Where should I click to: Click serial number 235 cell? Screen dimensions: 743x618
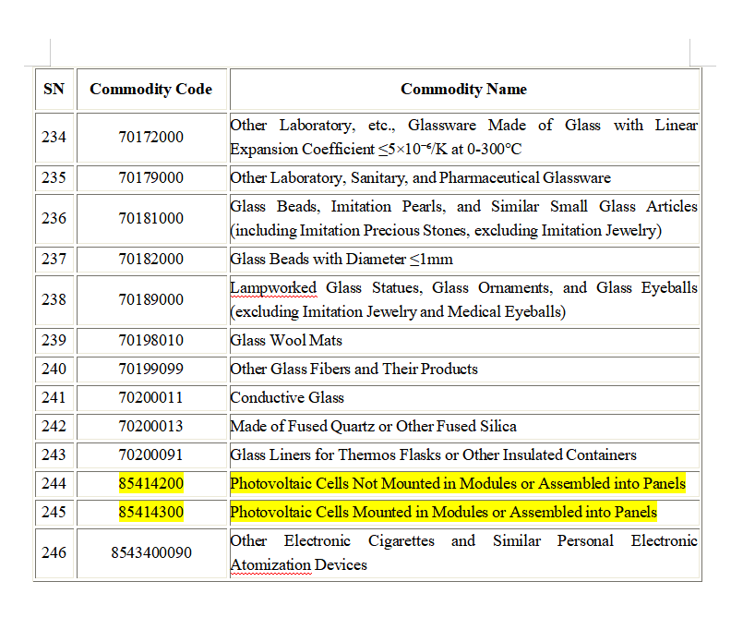54,177
